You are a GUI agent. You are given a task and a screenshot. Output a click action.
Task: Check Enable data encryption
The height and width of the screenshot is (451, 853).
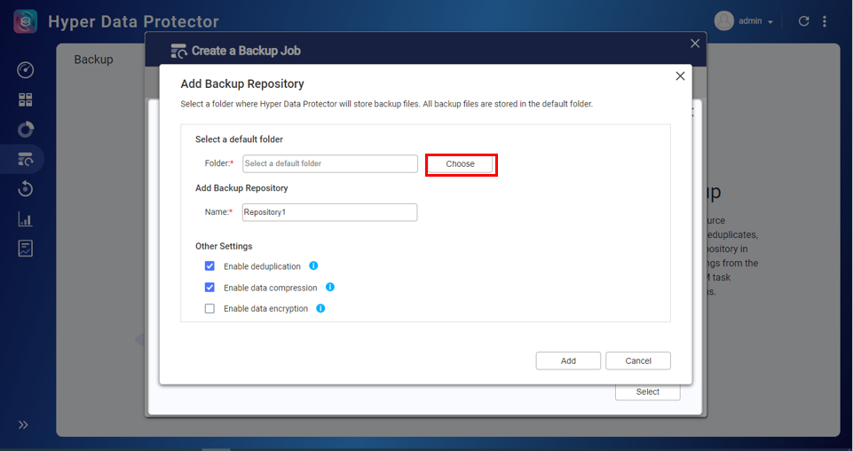(209, 309)
